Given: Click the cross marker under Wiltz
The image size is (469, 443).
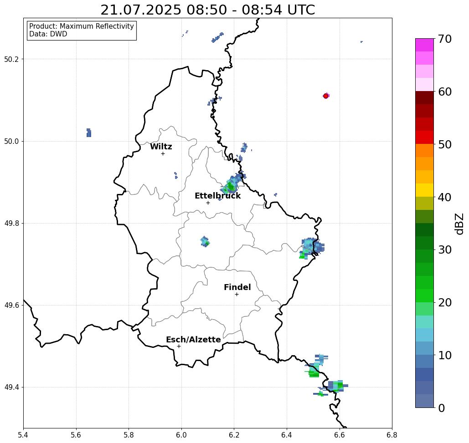Looking at the screenshot, I should point(163,153).
